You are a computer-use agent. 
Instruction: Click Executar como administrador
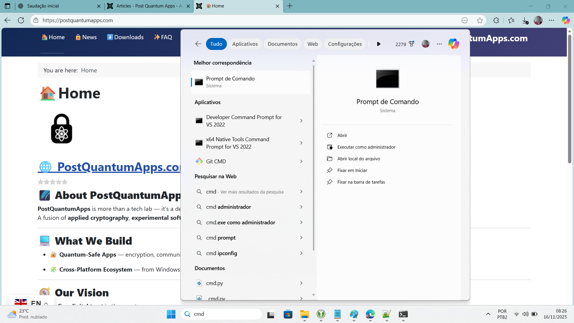click(x=366, y=147)
